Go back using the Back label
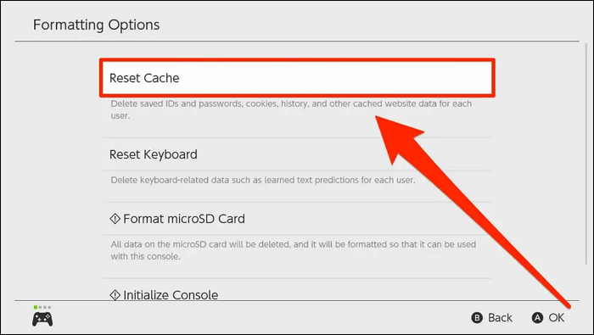This screenshot has height=335, width=594. [500, 317]
